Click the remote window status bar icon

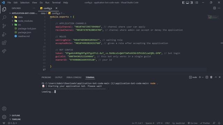click(4, 123)
